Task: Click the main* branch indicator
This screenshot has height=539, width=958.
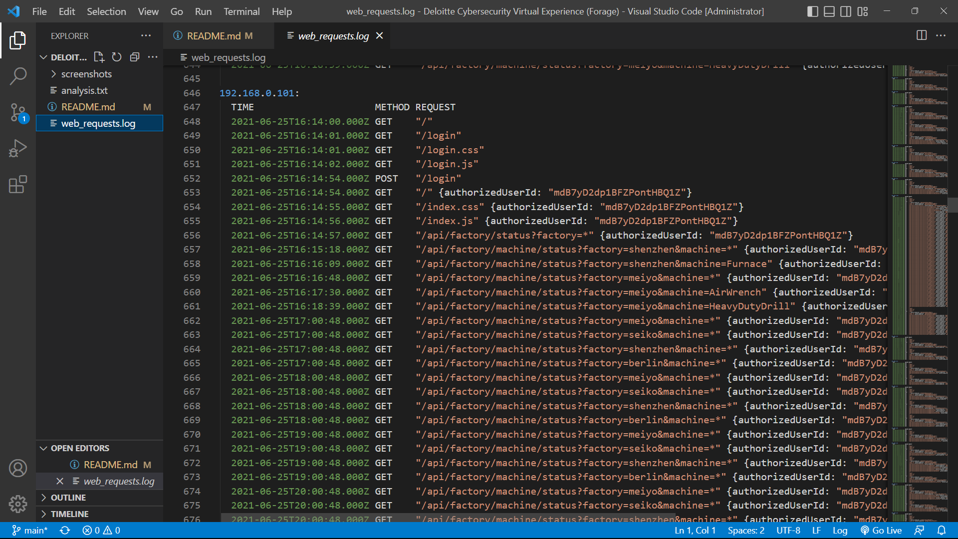Action: pos(30,531)
